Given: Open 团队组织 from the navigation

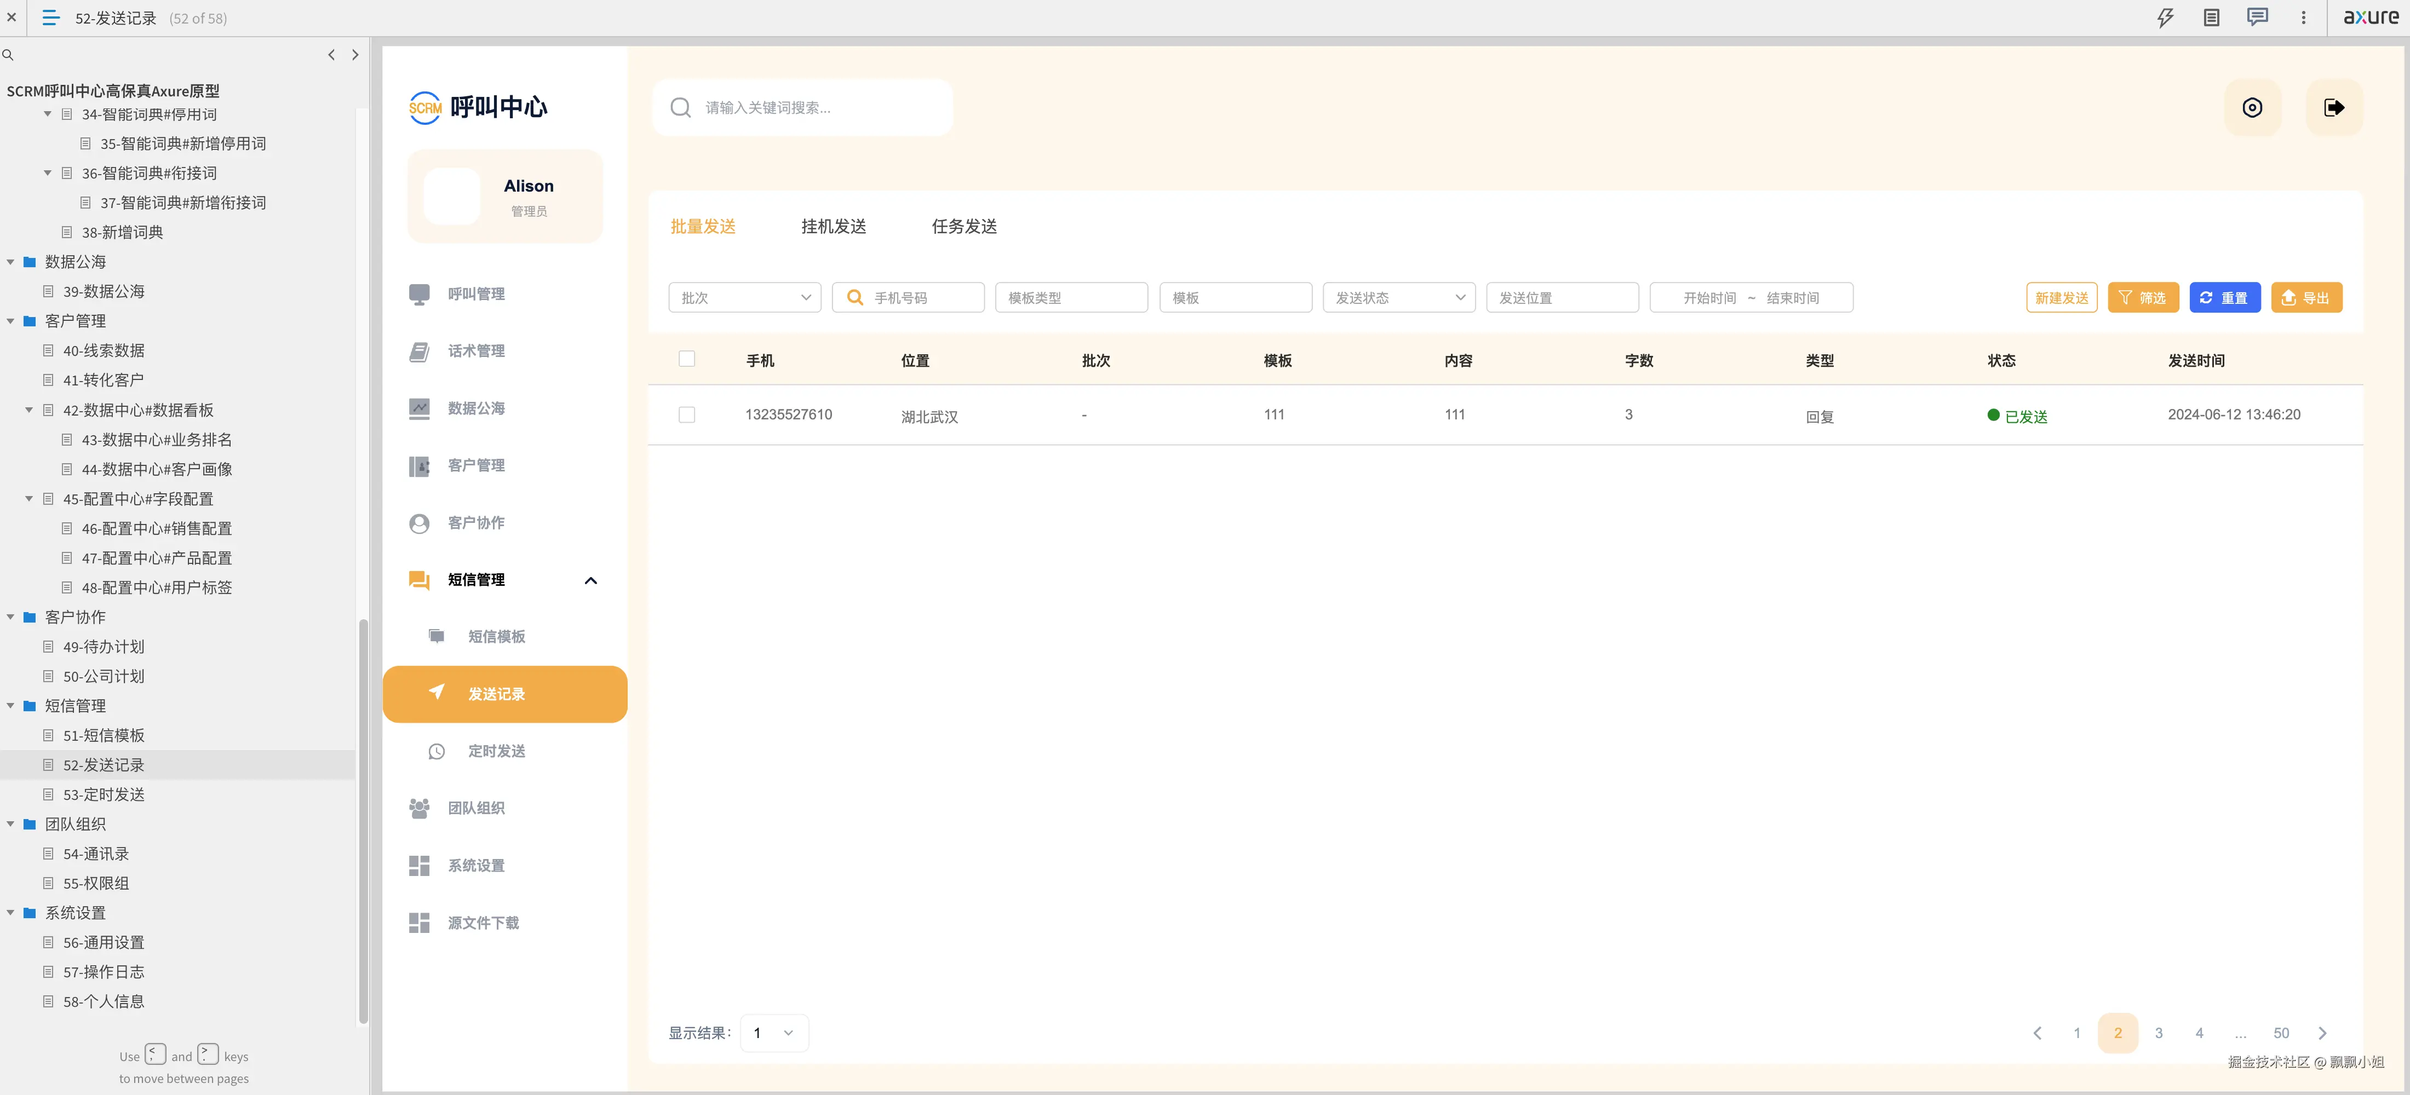Looking at the screenshot, I should pyautogui.click(x=475, y=807).
